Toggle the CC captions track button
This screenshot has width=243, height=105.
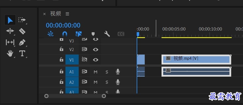pyautogui.click(x=121, y=34)
